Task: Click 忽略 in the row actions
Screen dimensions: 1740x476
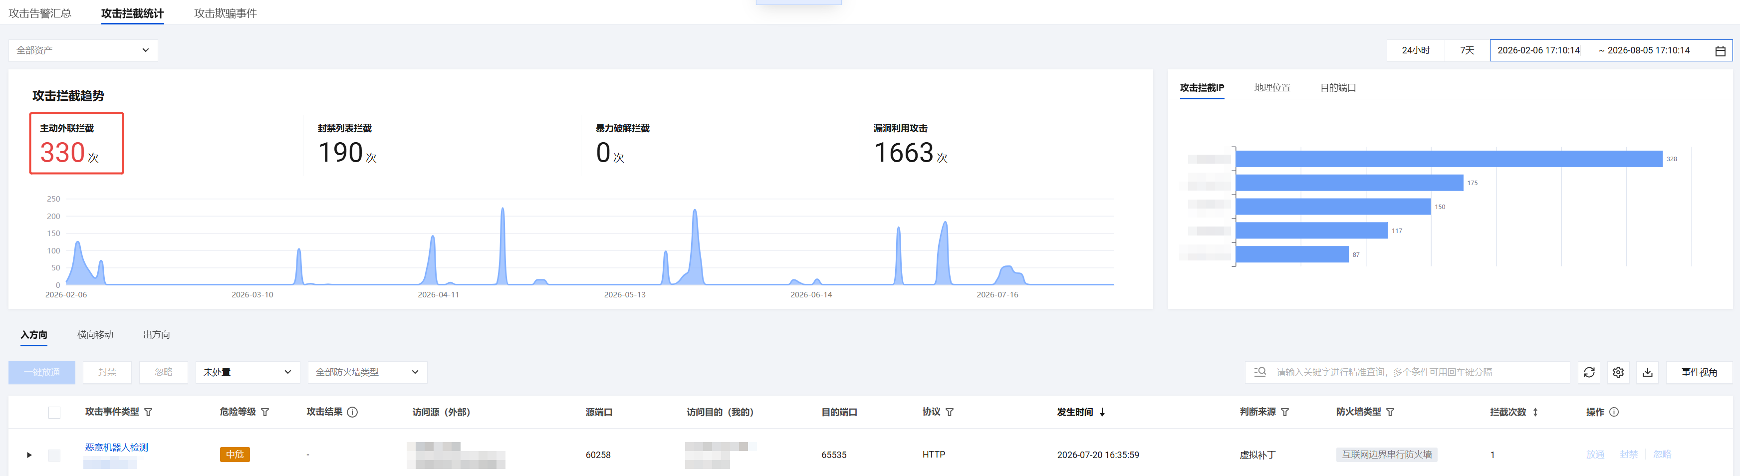Action: click(x=1662, y=455)
